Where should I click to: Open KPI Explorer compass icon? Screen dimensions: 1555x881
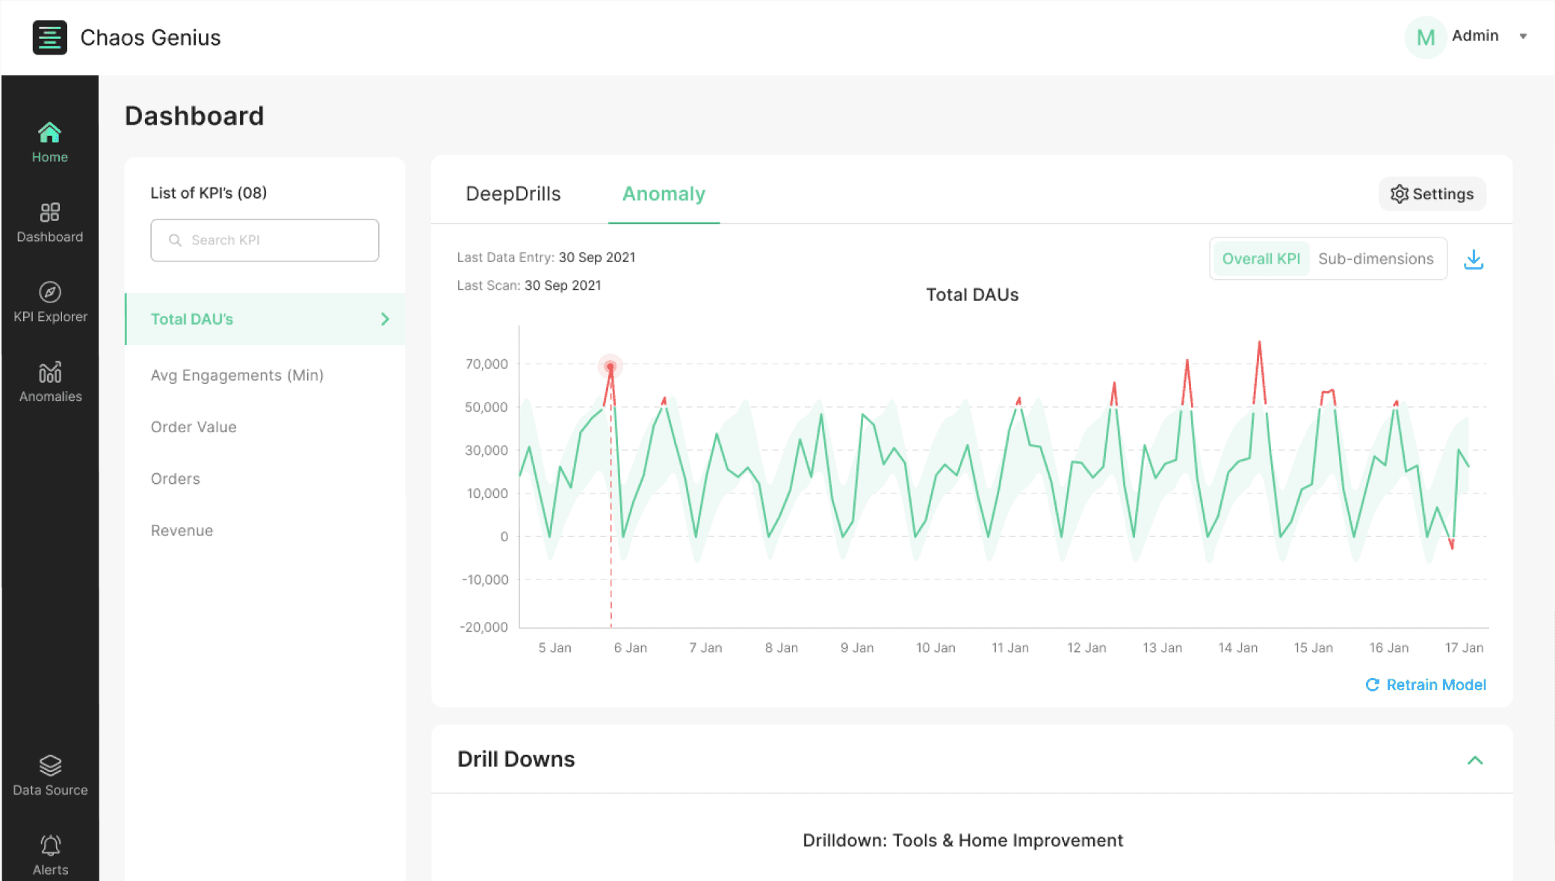(x=50, y=292)
